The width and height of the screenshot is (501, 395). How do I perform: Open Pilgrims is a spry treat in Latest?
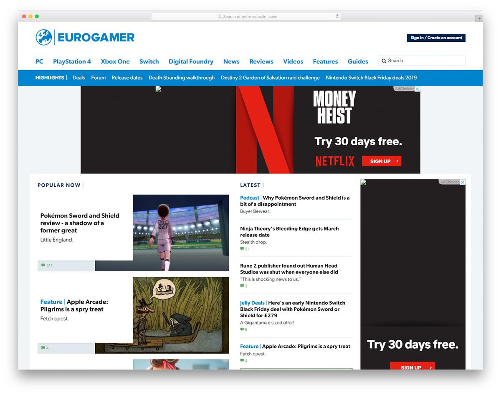pos(306,347)
